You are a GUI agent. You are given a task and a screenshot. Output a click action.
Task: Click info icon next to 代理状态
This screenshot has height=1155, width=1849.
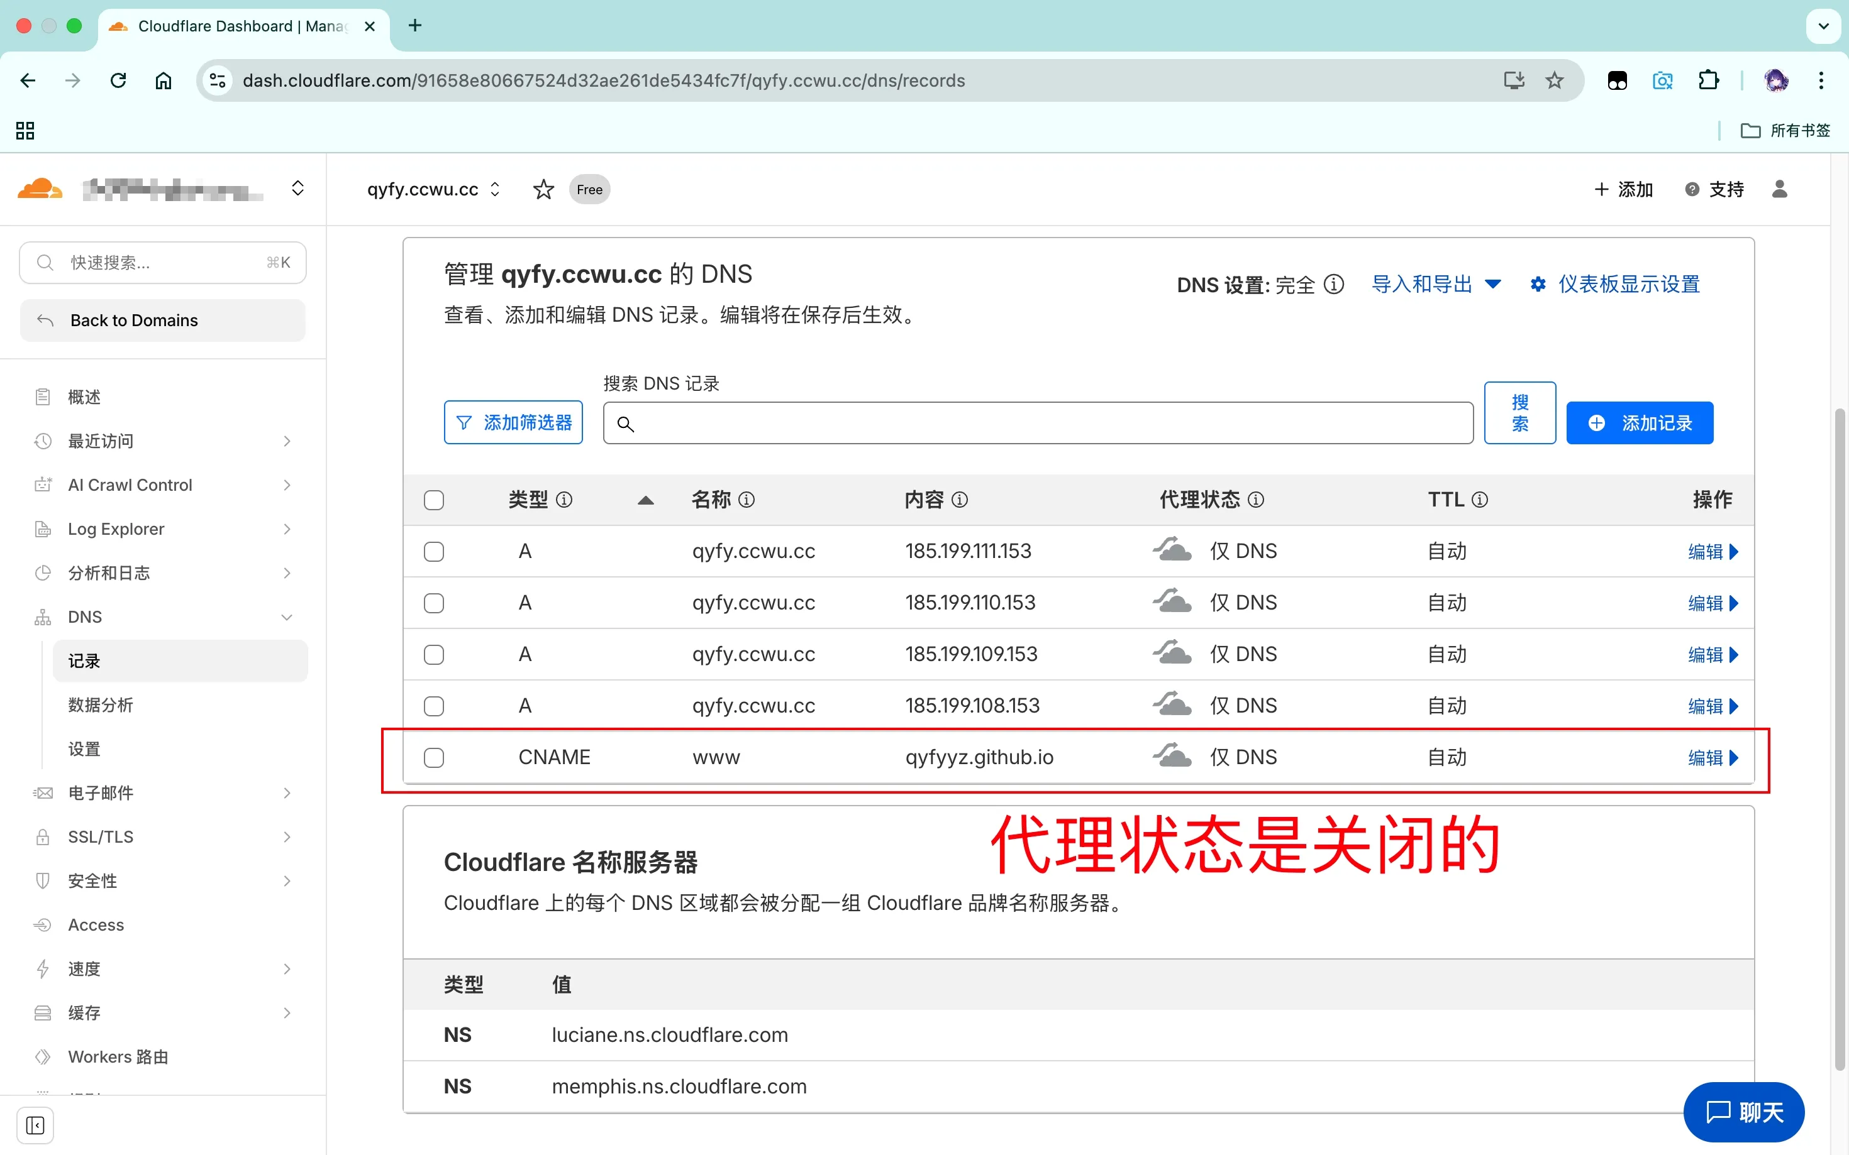[x=1256, y=500]
